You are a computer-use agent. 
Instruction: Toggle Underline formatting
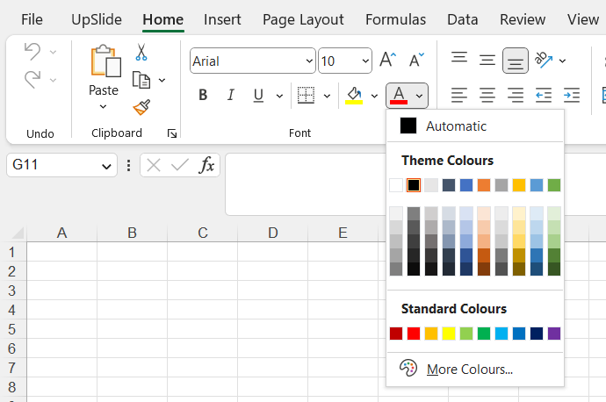258,95
